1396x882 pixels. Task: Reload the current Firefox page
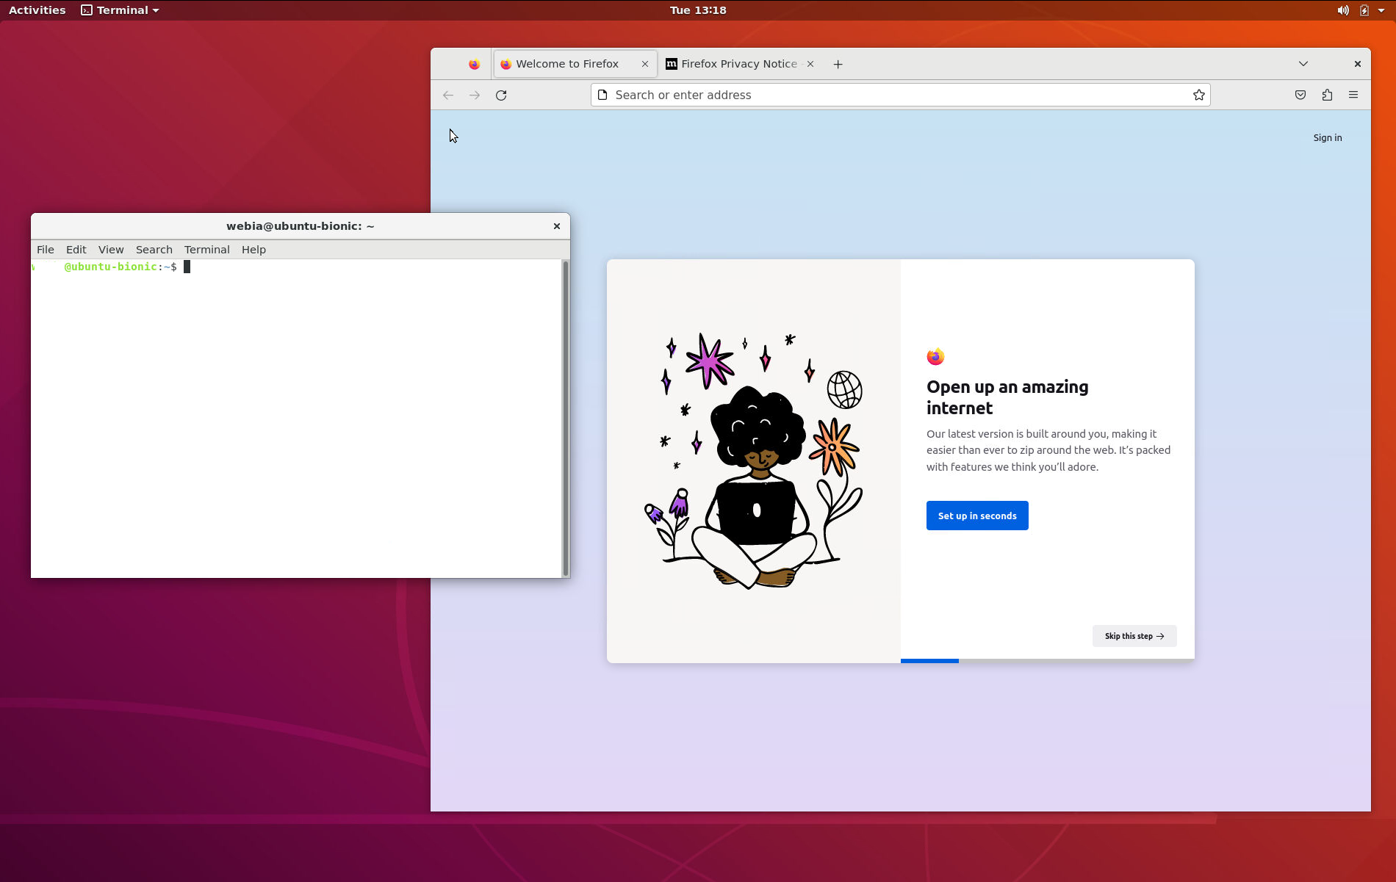(x=501, y=95)
